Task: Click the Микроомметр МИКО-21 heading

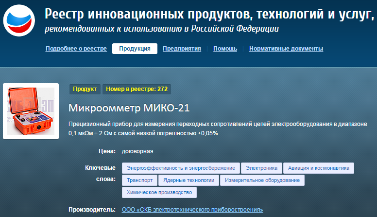Action: click(129, 108)
